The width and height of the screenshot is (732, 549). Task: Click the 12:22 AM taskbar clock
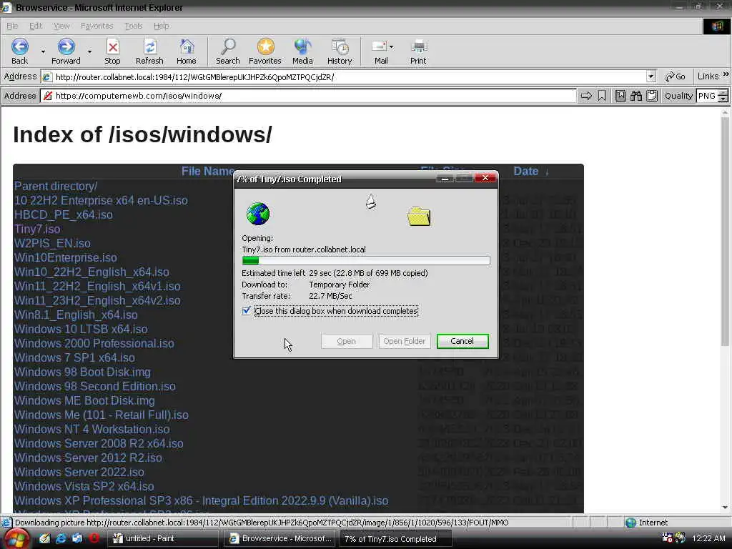coord(708,538)
